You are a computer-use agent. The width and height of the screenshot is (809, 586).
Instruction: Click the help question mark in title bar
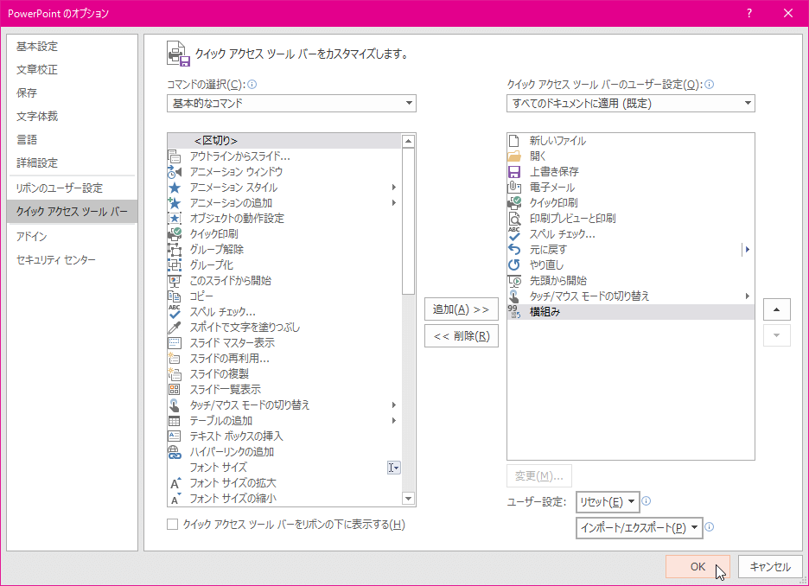click(749, 14)
